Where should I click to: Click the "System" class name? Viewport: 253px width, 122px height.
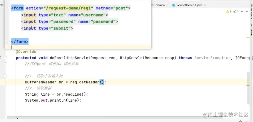pos(32,100)
